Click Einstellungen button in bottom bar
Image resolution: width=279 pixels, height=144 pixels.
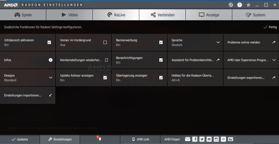tap(60, 139)
